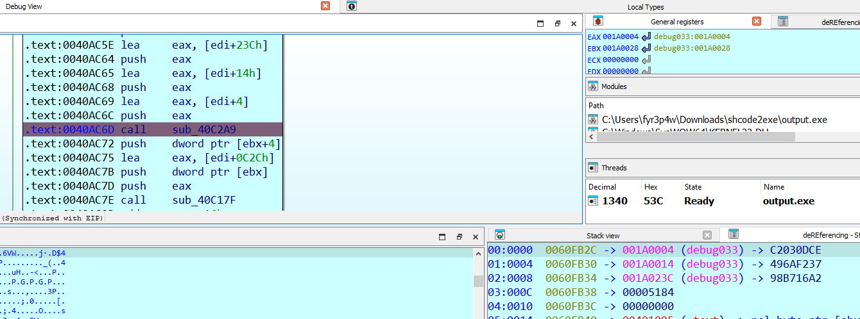The image size is (860, 319).
Task: Click the Modules panel icon
Action: (592, 86)
